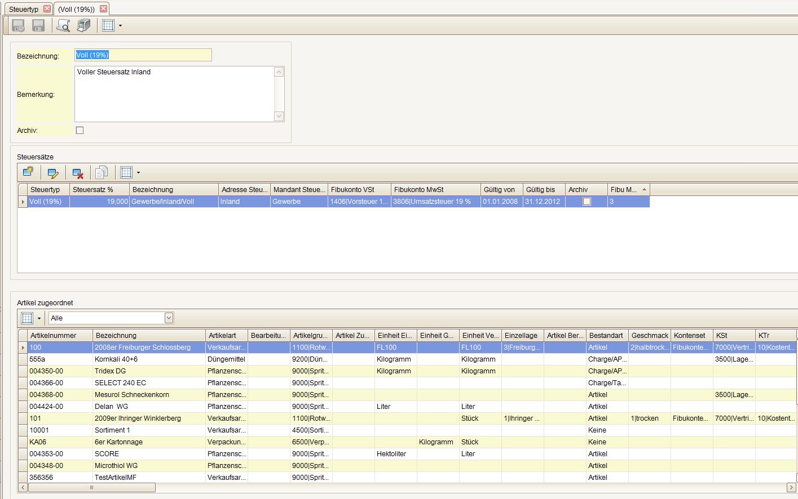
Task: Click article table scroll-right arrow
Action: pyautogui.click(x=792, y=488)
